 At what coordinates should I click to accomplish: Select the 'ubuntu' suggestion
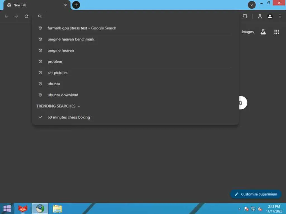[x=135, y=84]
